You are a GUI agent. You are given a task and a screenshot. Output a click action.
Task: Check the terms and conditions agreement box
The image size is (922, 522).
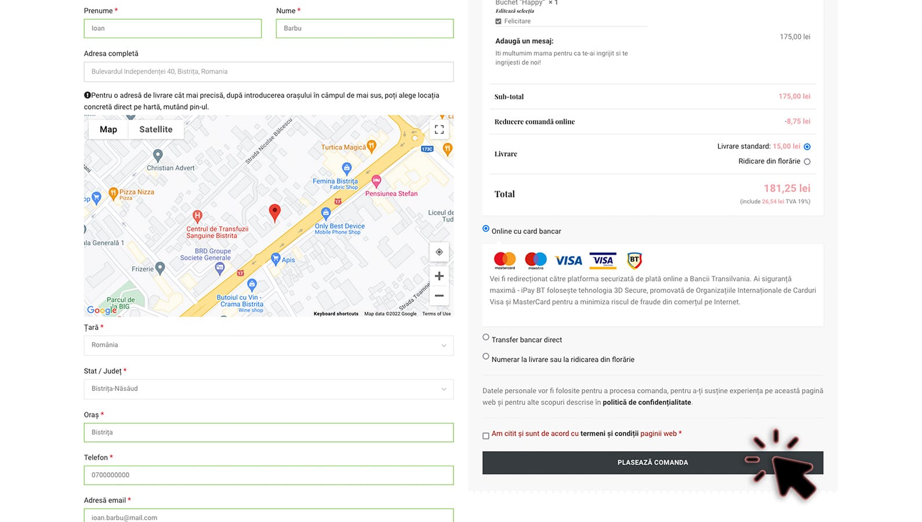[x=486, y=436]
